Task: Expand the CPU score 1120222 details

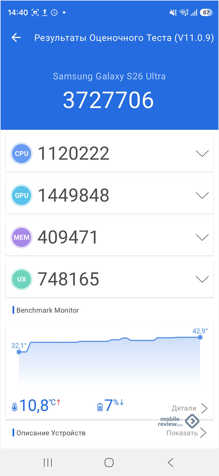Action: [x=202, y=154]
